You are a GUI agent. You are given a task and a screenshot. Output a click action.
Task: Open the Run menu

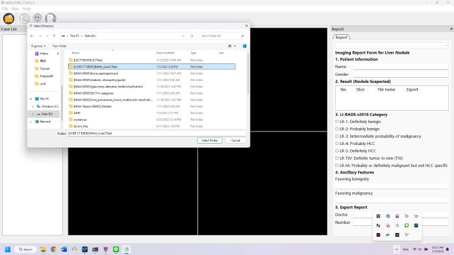[16, 8]
